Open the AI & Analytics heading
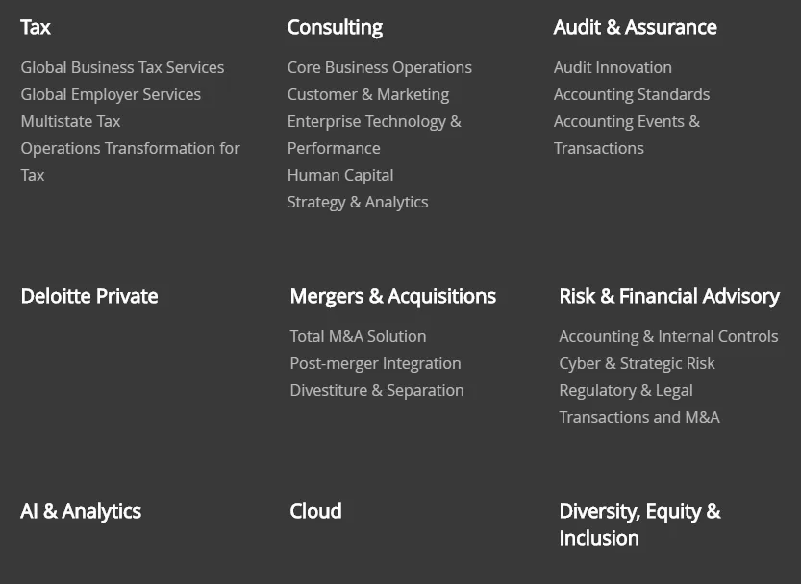This screenshot has width=801, height=584. (x=81, y=512)
